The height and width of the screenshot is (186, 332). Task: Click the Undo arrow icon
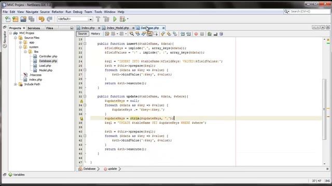point(41,19)
